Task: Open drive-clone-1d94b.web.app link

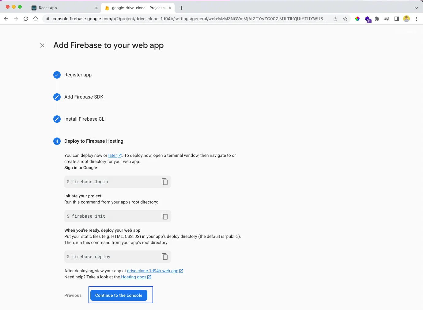Action: pyautogui.click(x=155, y=271)
